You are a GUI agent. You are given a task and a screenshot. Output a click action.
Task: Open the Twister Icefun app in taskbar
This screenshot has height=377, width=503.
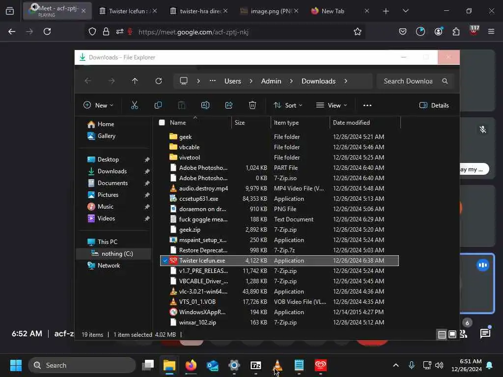(x=320, y=365)
